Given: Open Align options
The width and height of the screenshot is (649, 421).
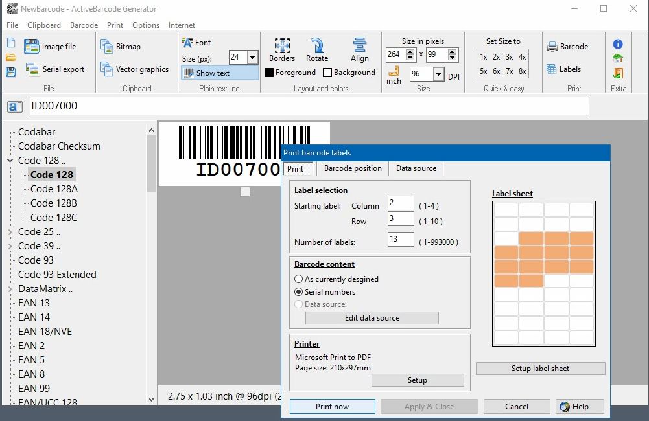Looking at the screenshot, I should tap(360, 50).
